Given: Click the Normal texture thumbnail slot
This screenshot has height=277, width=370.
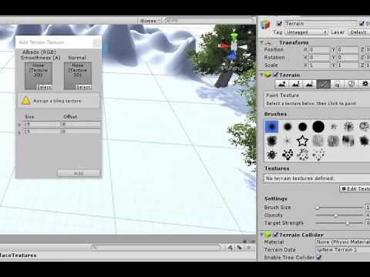Looking at the screenshot, I should click(x=78, y=75).
